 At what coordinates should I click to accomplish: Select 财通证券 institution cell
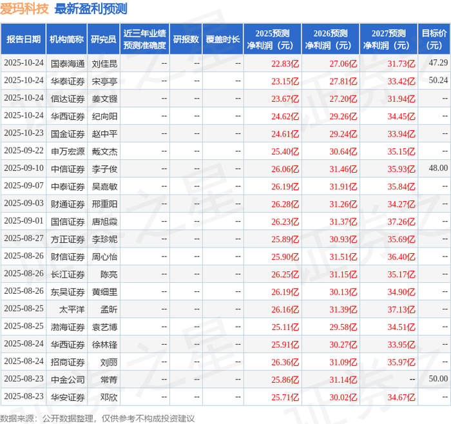(x=68, y=204)
